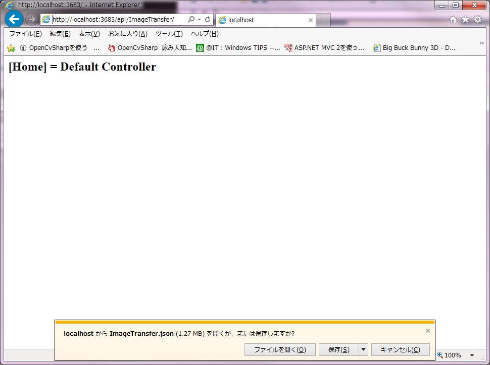Click the [Home] = Default Controller heading
This screenshot has width=490, height=365.
82,67
